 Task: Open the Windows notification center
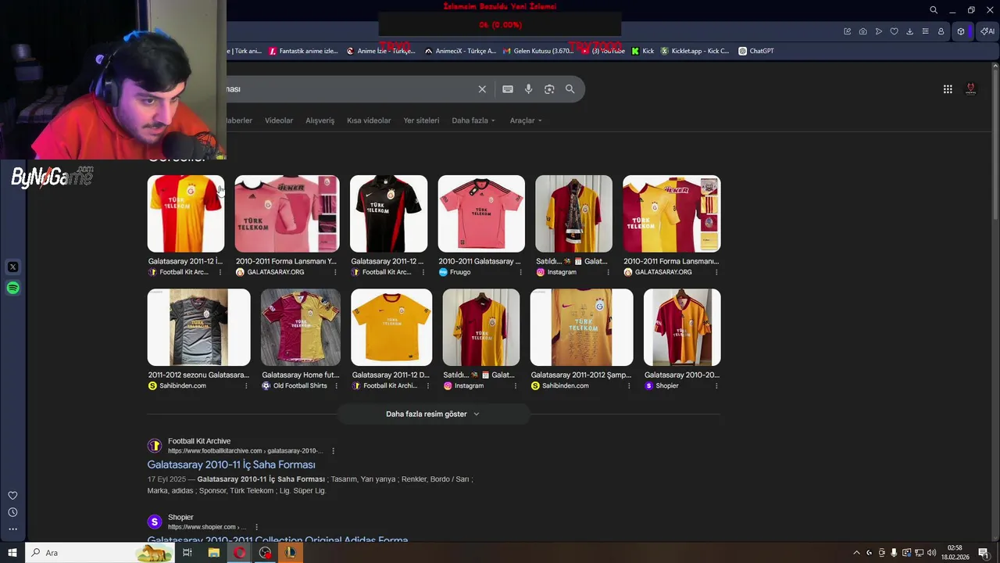[984, 553]
